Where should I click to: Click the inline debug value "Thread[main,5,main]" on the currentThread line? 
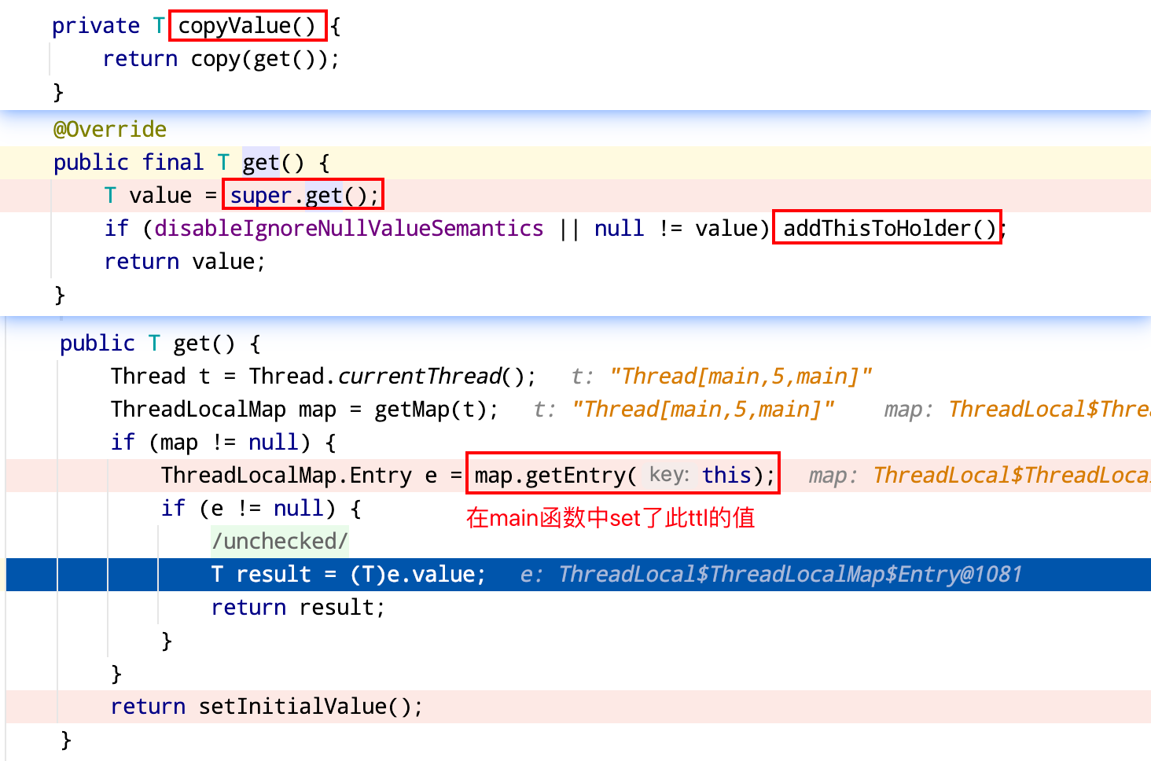741,377
